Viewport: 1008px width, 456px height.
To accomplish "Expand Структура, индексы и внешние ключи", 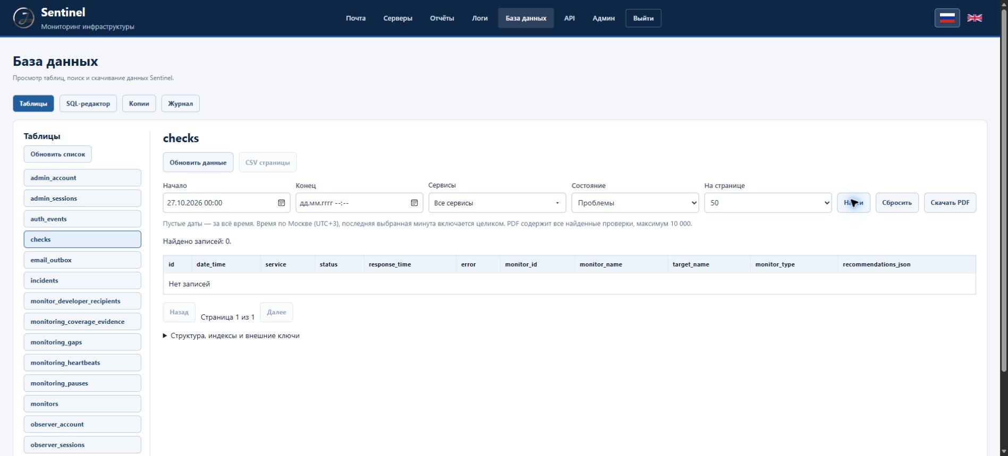I will tap(231, 335).
